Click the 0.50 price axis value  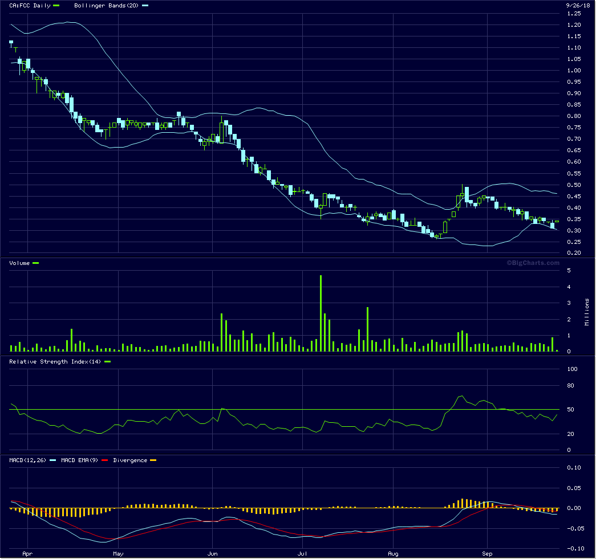click(574, 185)
